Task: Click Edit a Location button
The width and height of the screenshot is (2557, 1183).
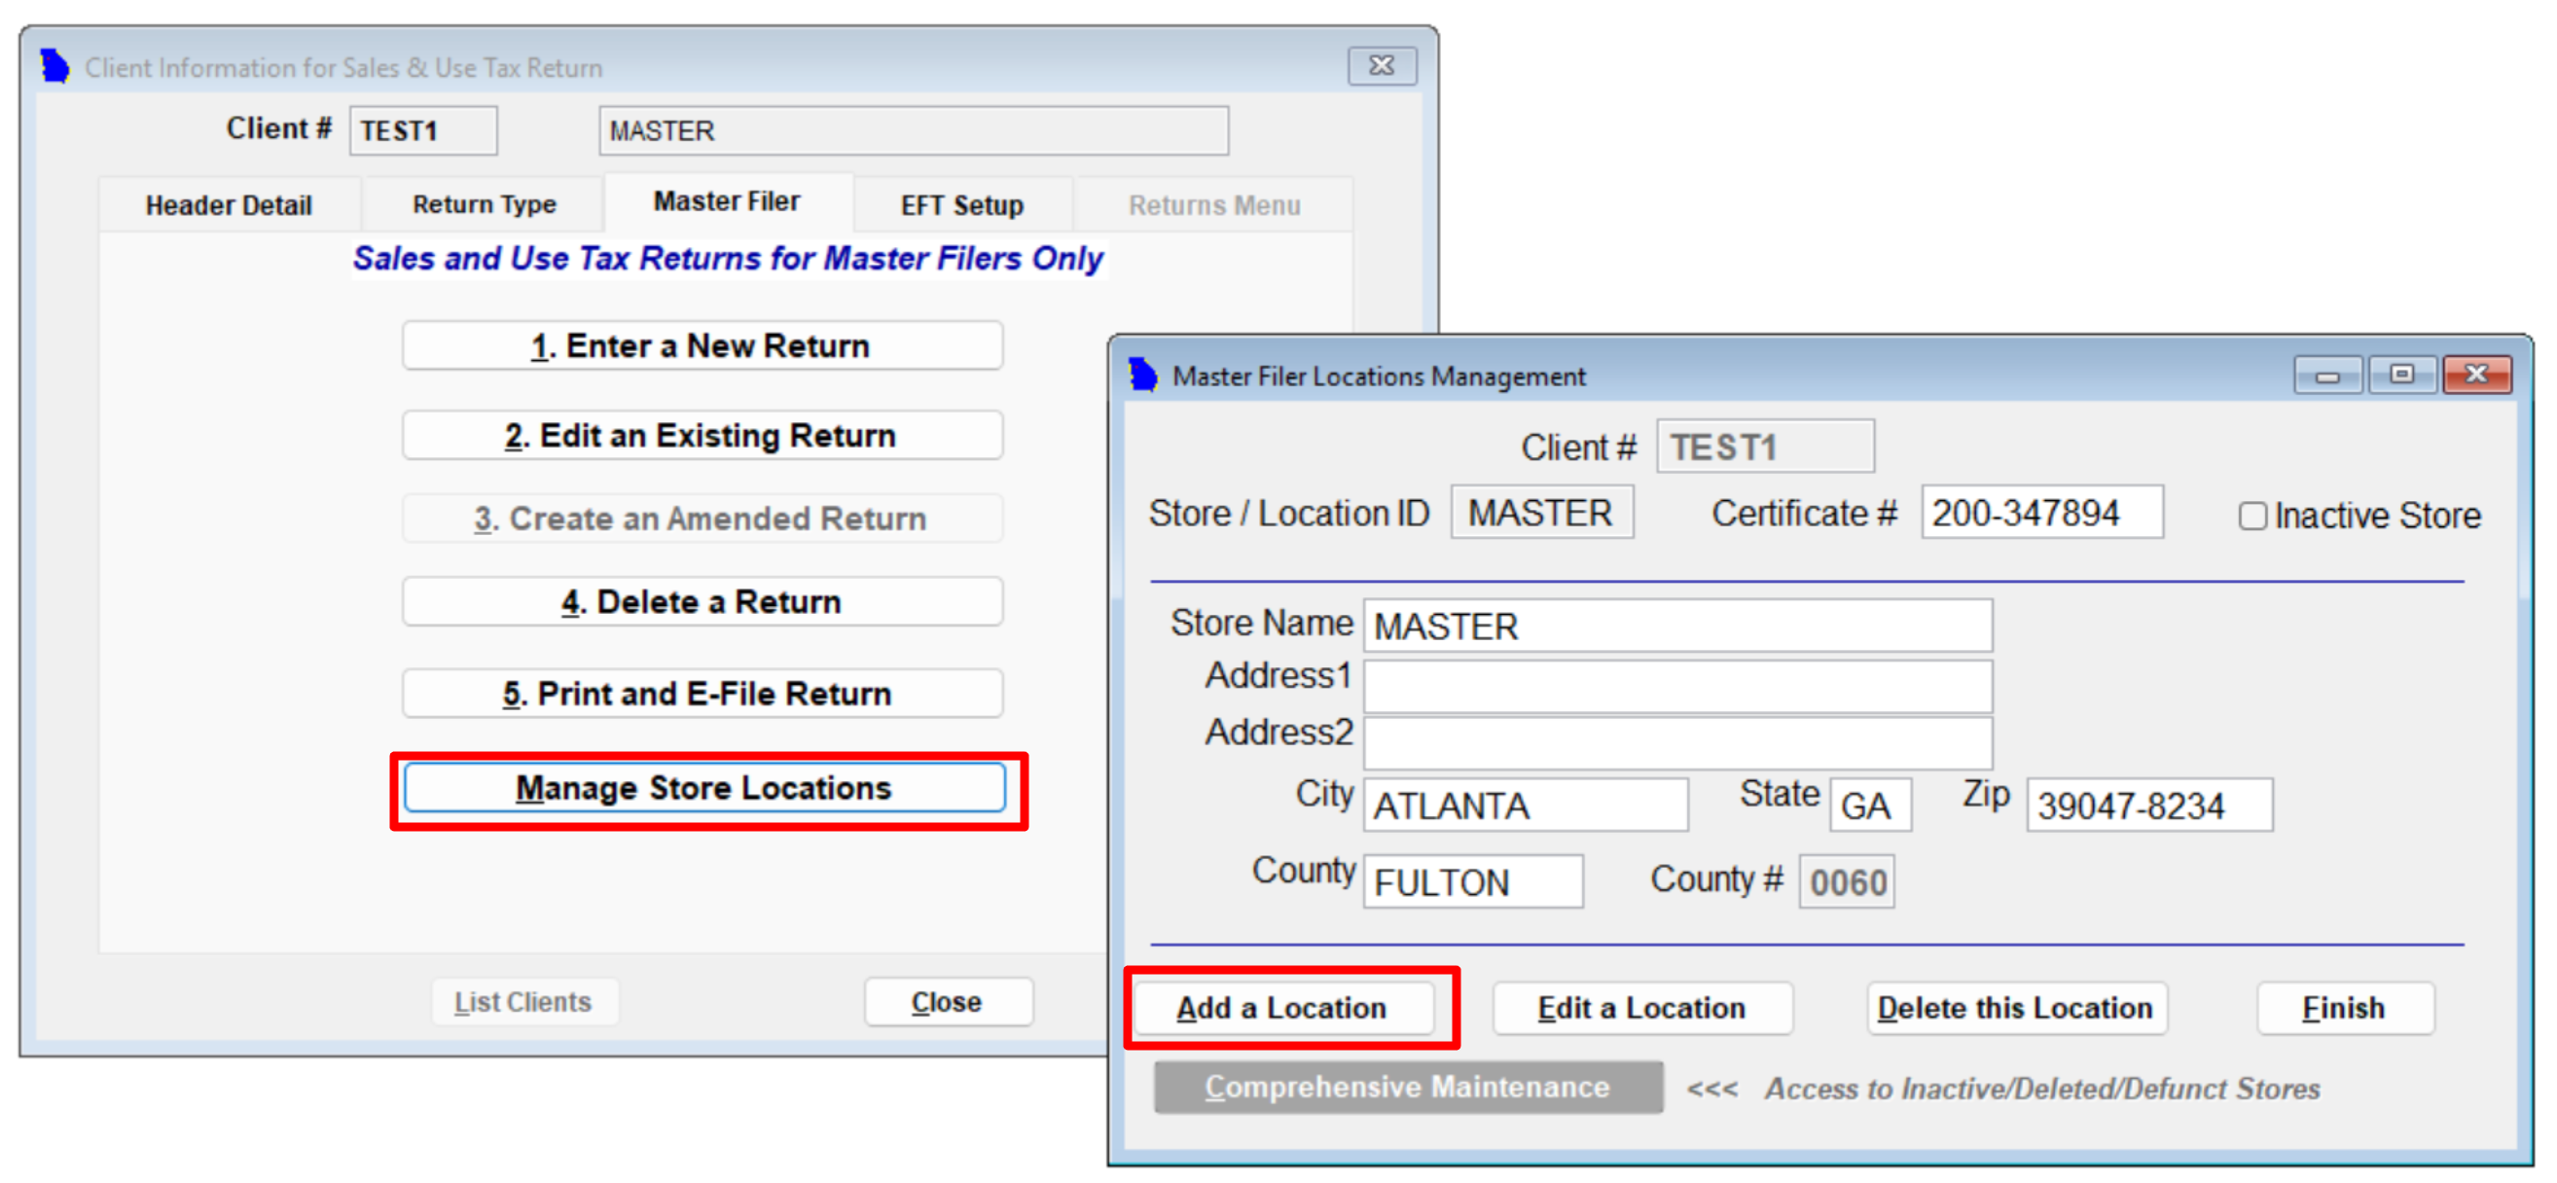Action: coord(1640,1008)
